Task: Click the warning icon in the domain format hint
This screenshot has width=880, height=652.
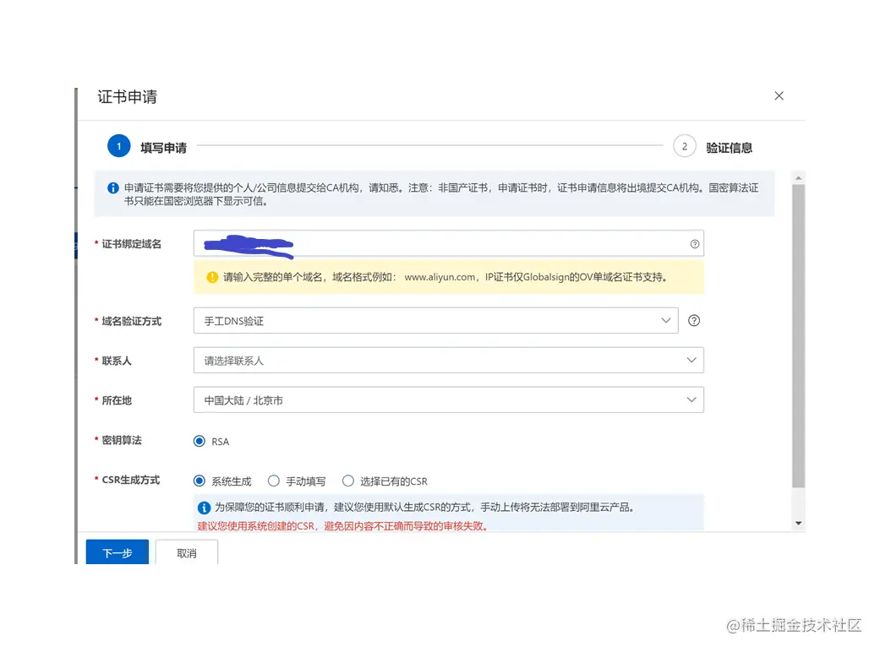Action: (210, 278)
